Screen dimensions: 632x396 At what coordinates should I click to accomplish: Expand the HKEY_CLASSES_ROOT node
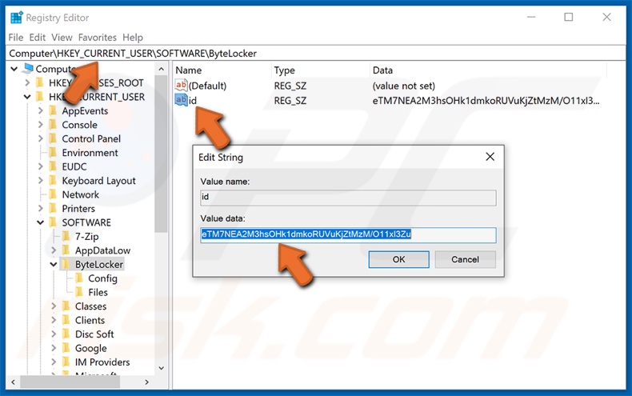click(x=27, y=82)
